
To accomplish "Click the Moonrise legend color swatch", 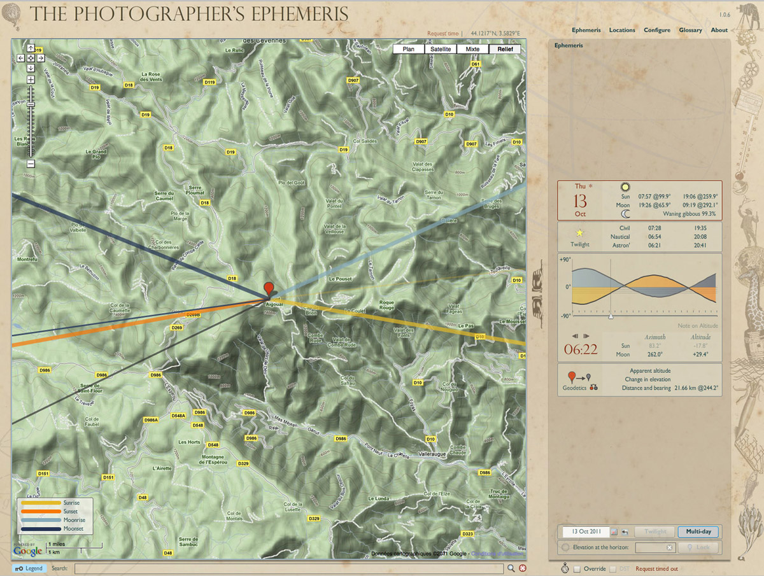I will (x=41, y=520).
